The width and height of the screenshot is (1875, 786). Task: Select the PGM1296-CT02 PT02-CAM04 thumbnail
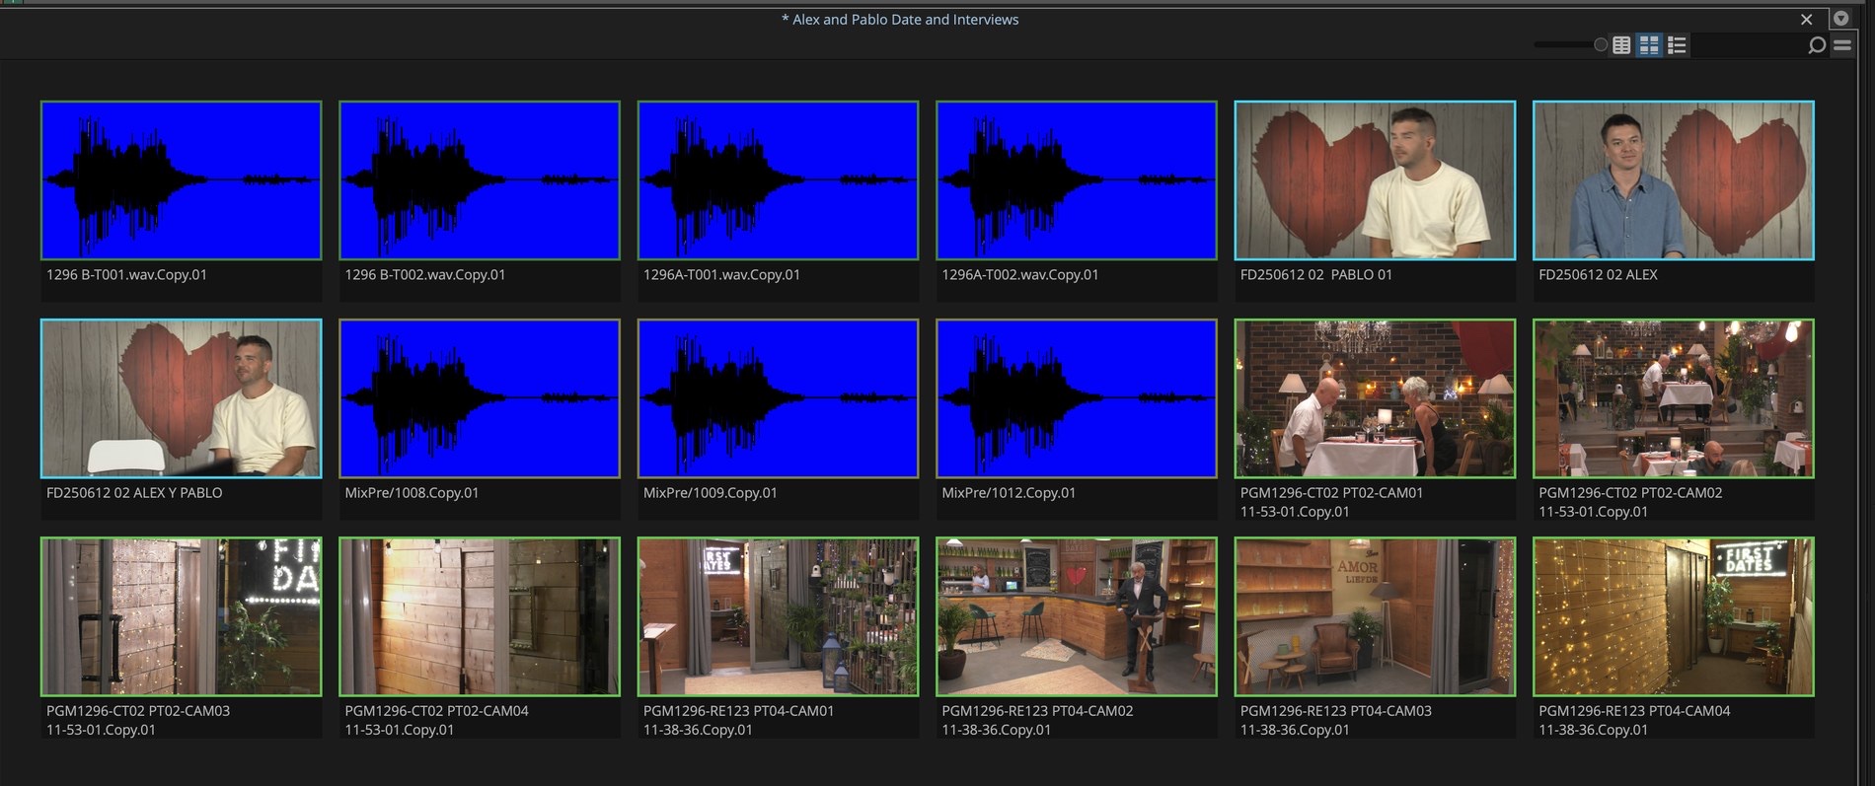pos(480,616)
